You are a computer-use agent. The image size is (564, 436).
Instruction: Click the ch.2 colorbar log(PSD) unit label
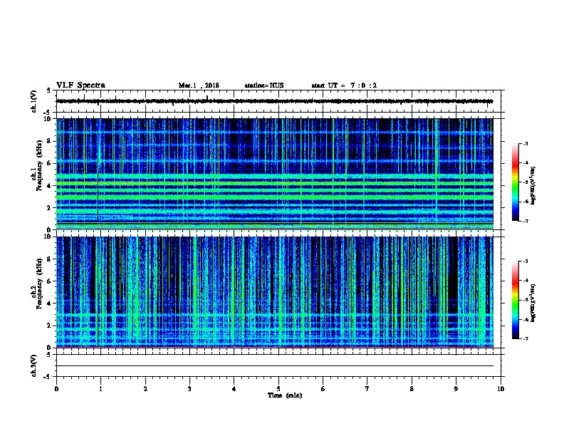pos(533,303)
